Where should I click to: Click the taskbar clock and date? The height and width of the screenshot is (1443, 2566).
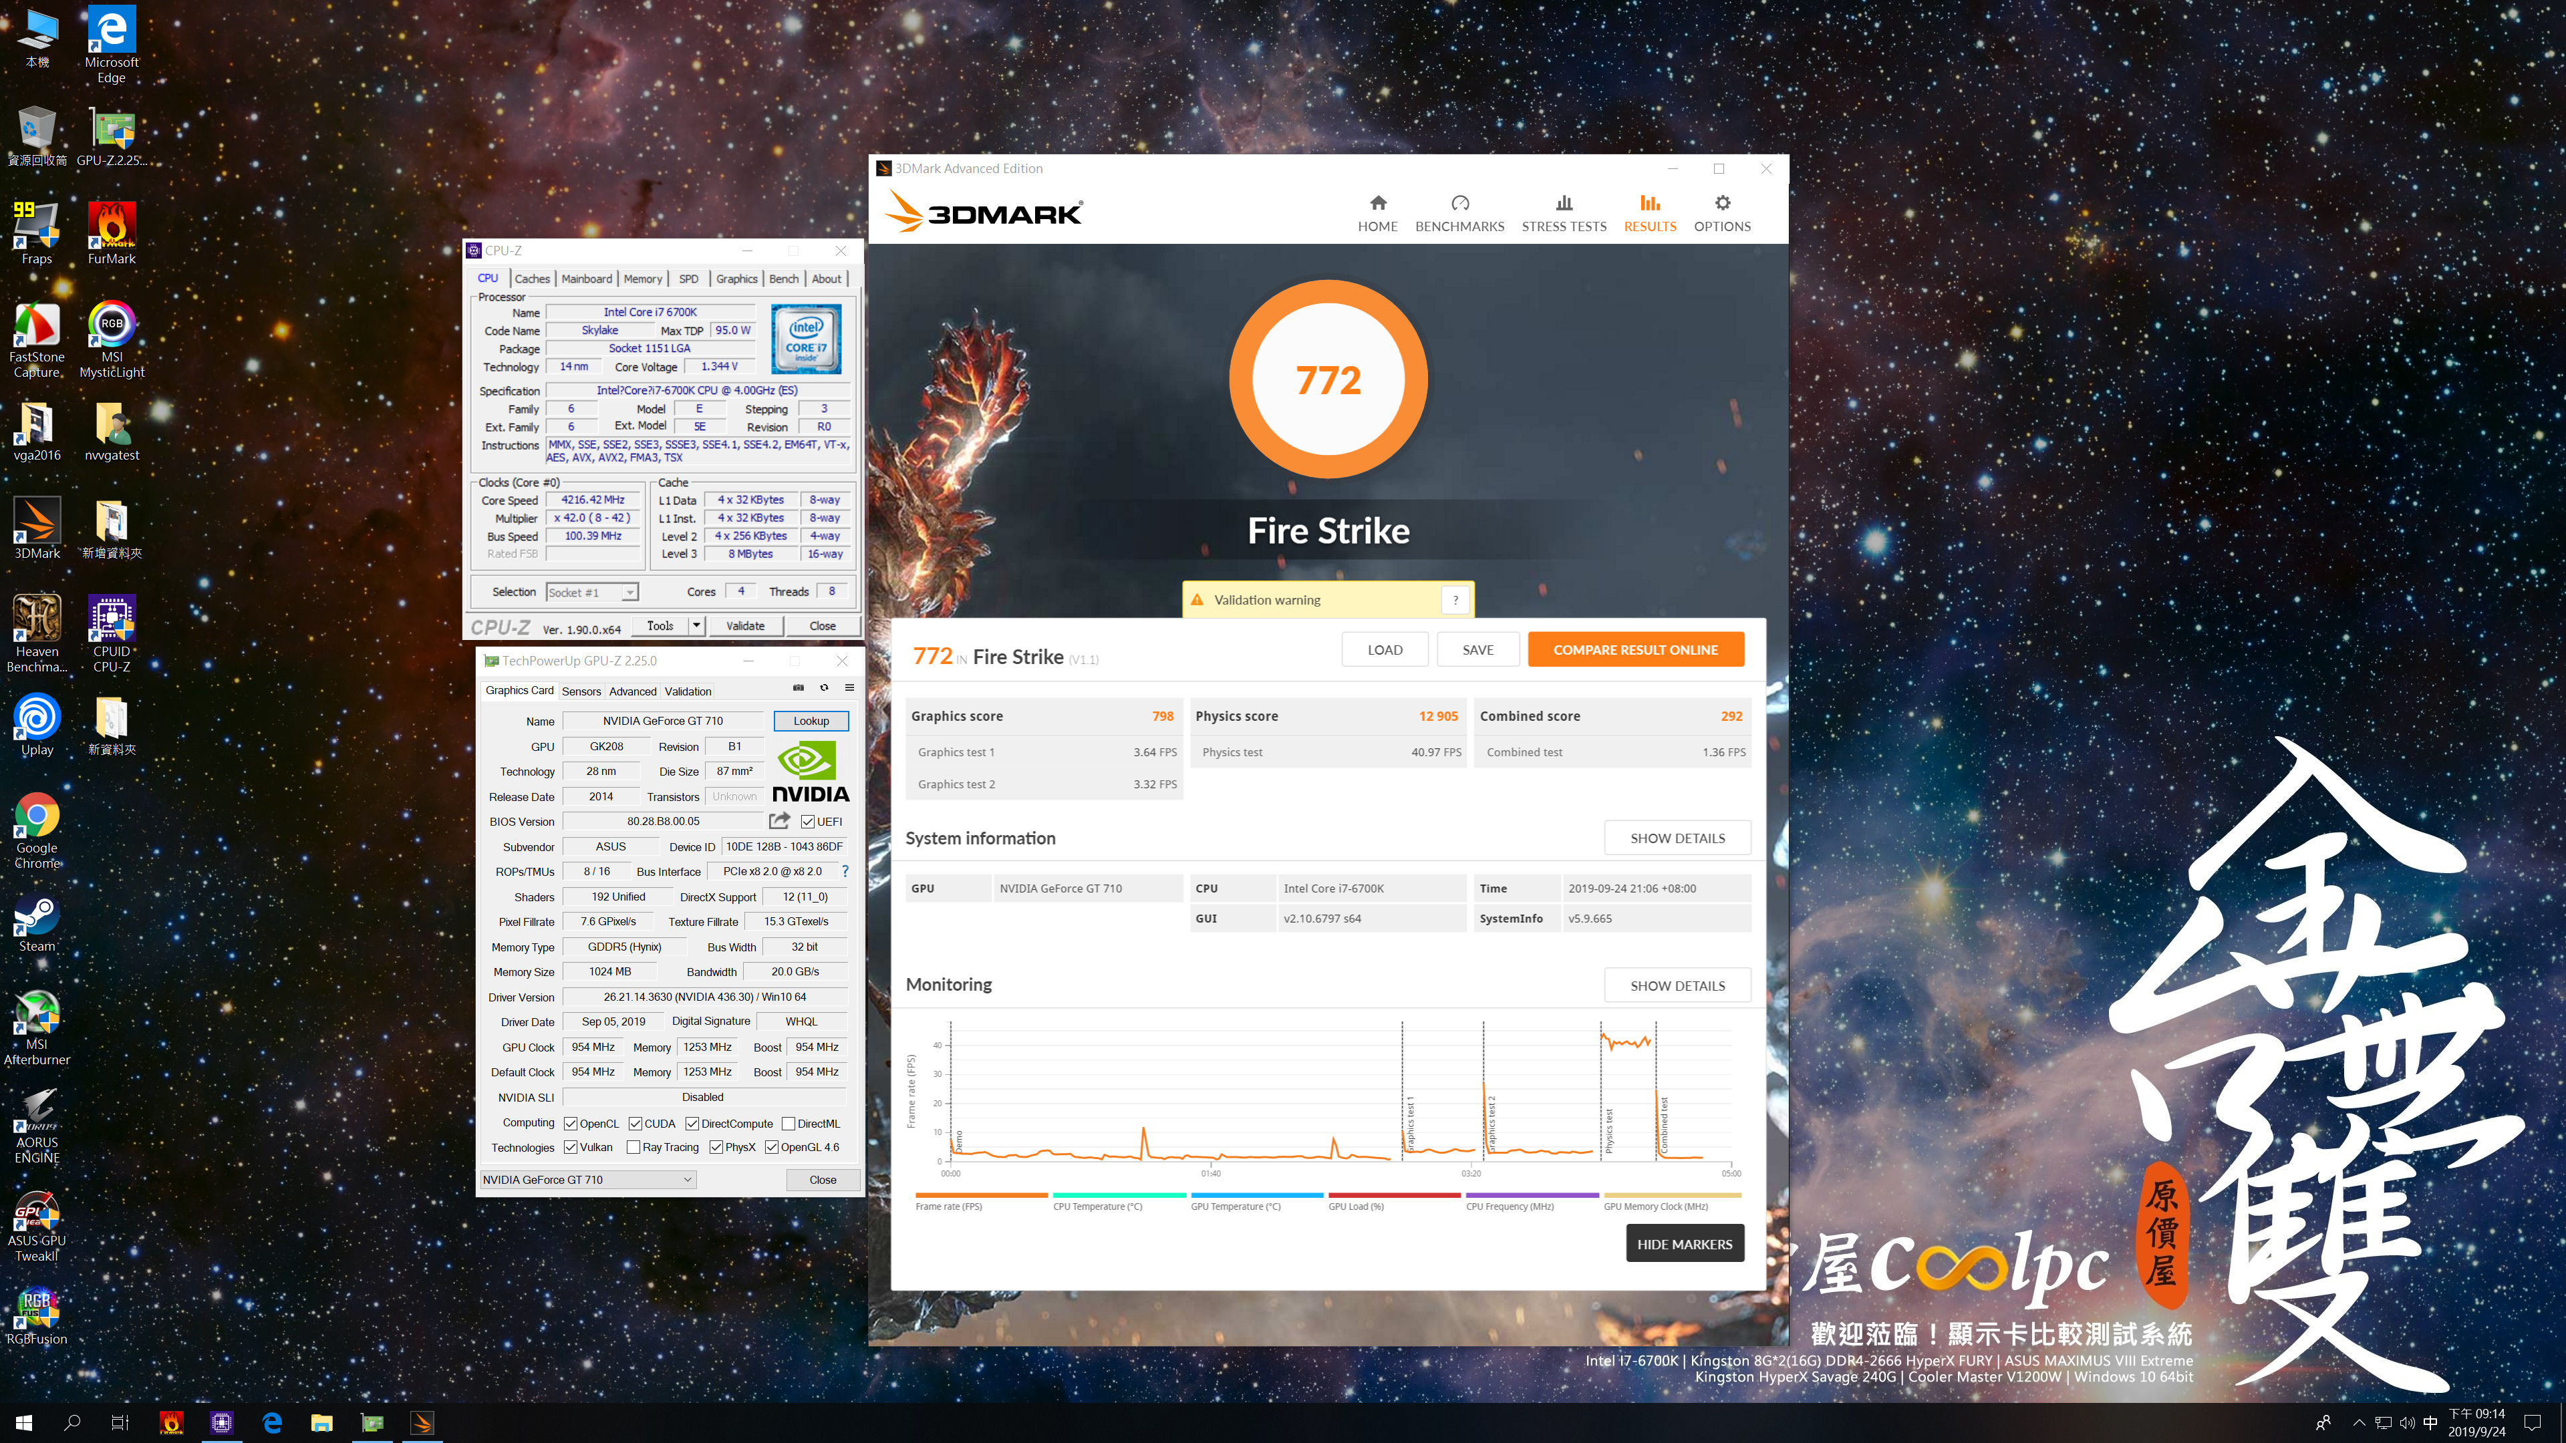point(2477,1423)
